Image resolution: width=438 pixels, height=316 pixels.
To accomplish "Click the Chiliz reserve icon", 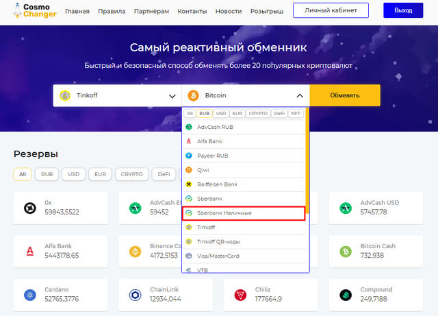I will 240,294.
